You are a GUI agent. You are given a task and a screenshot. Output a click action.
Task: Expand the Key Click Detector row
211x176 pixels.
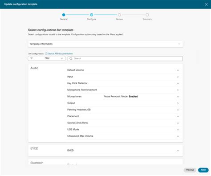pyautogui.click(x=123, y=83)
